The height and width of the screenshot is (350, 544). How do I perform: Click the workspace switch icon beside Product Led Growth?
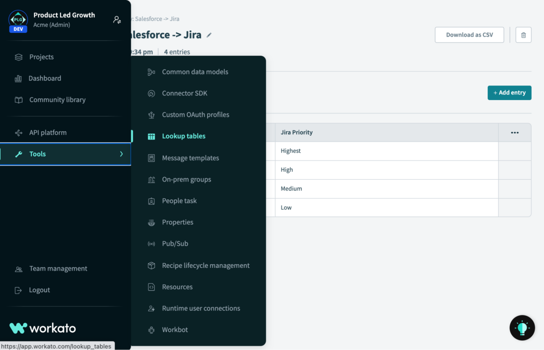117,20
